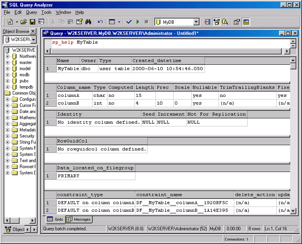Select row 2 header of the constraint grid
302x244 pixels.
pos(50,210)
